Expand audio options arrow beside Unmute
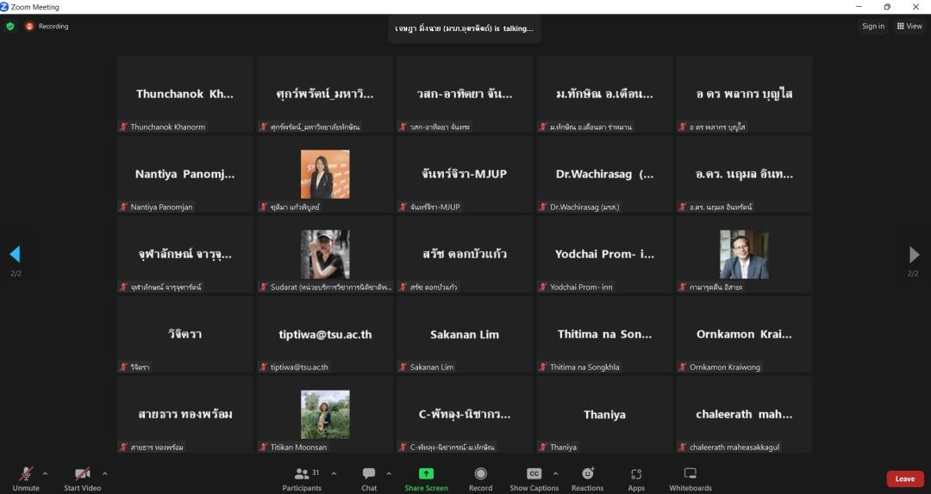 45,473
